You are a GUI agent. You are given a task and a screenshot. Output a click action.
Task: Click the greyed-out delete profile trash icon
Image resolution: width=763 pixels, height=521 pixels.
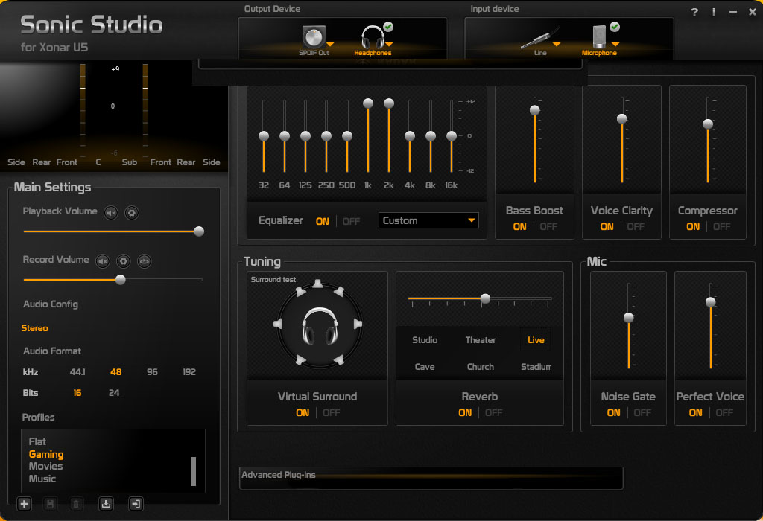click(x=76, y=504)
